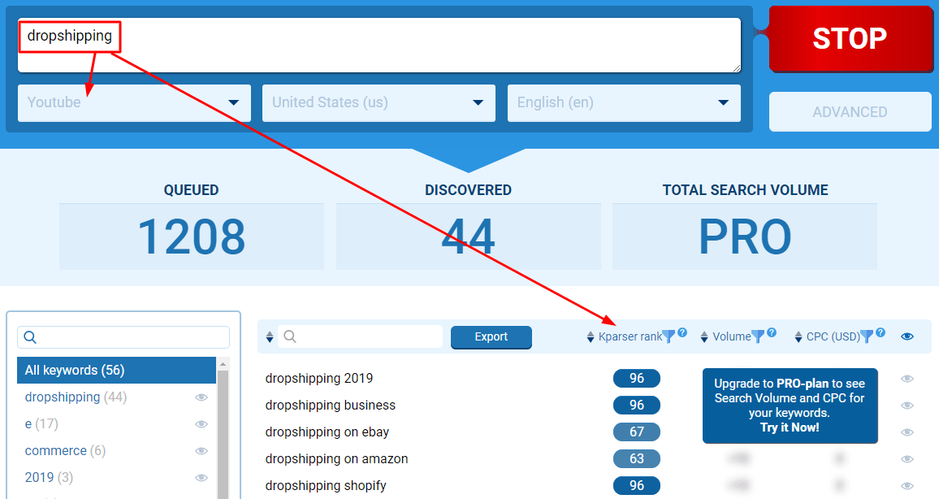Toggle eye icon for dropshipping keyword group
Viewport: 939px width, 499px height.
(201, 397)
